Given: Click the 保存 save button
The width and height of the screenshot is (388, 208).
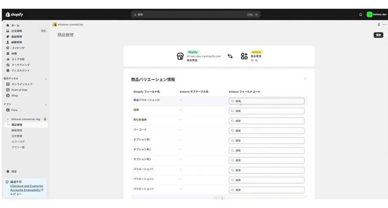Looking at the screenshot, I should (378, 35).
